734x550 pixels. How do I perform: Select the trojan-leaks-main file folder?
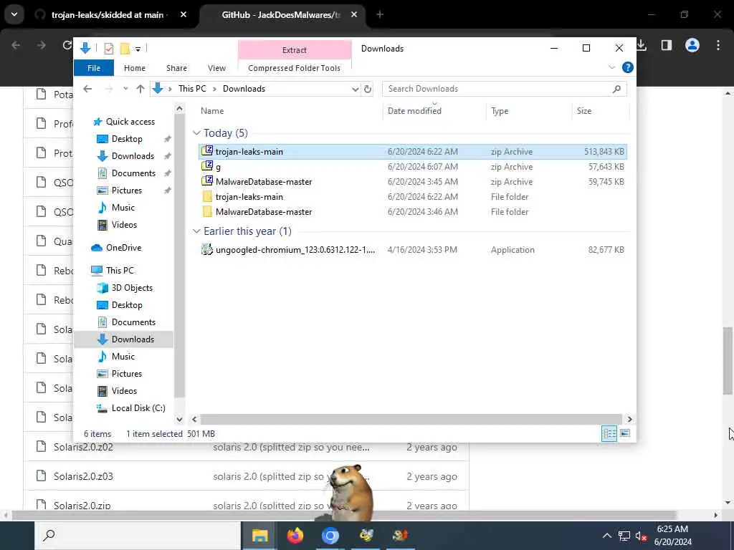pos(412,197)
